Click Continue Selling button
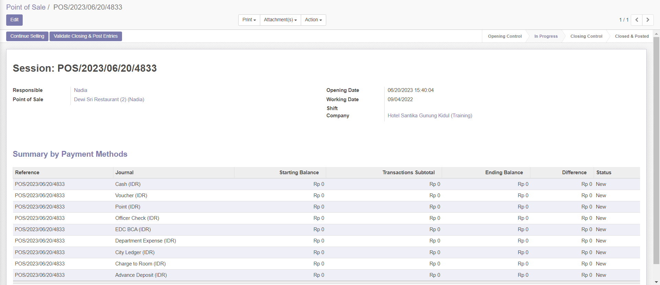Viewport: 660px width, 285px height. [27, 36]
